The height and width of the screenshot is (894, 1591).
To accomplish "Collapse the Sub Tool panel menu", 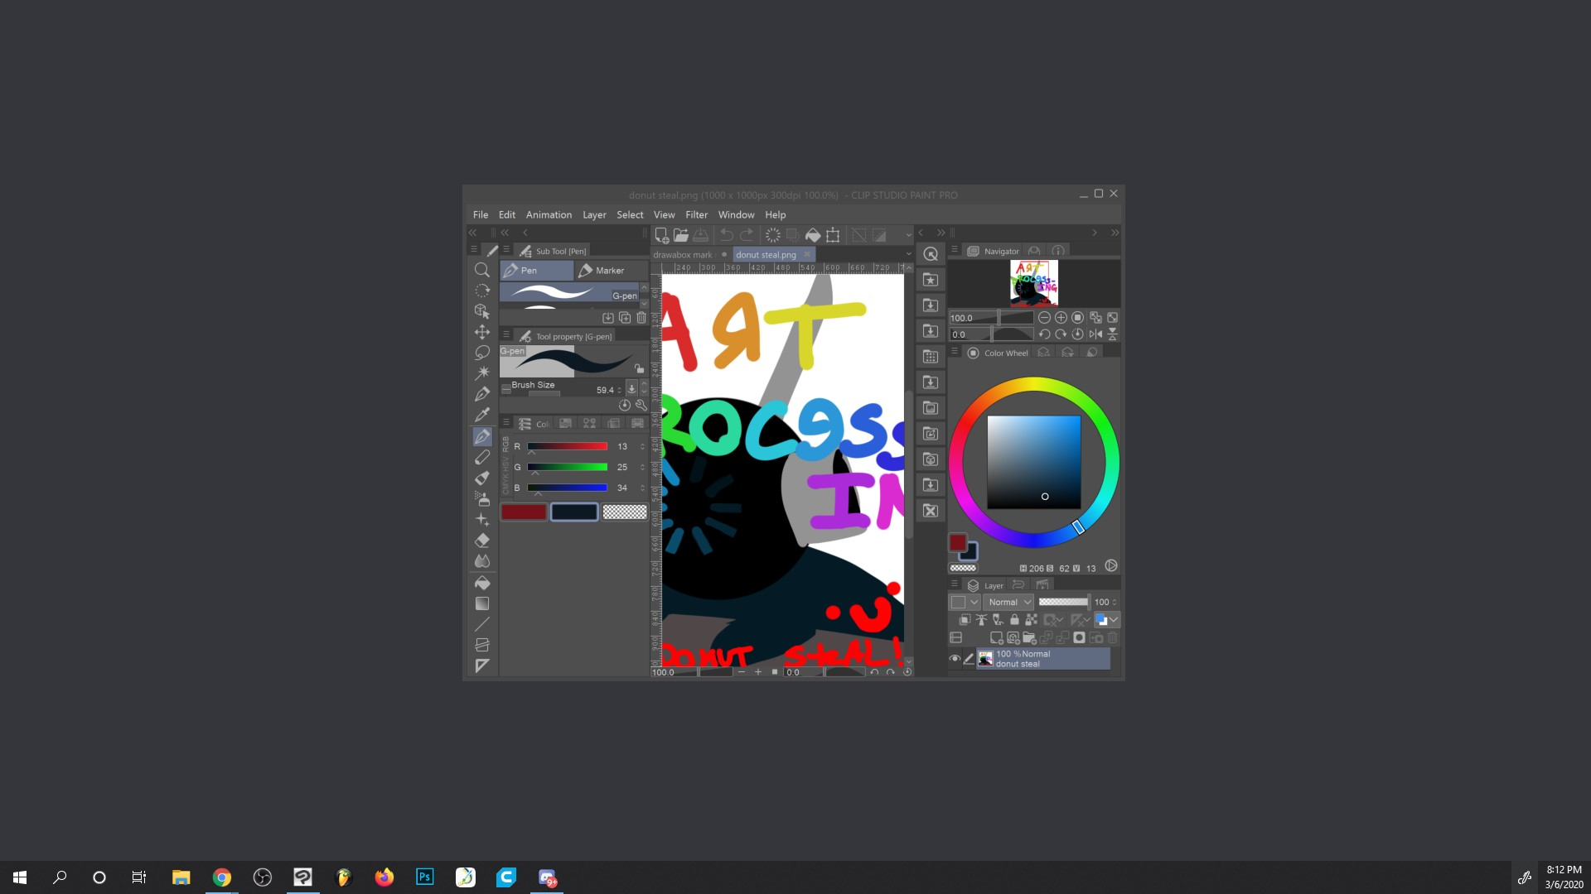I will (506, 250).
